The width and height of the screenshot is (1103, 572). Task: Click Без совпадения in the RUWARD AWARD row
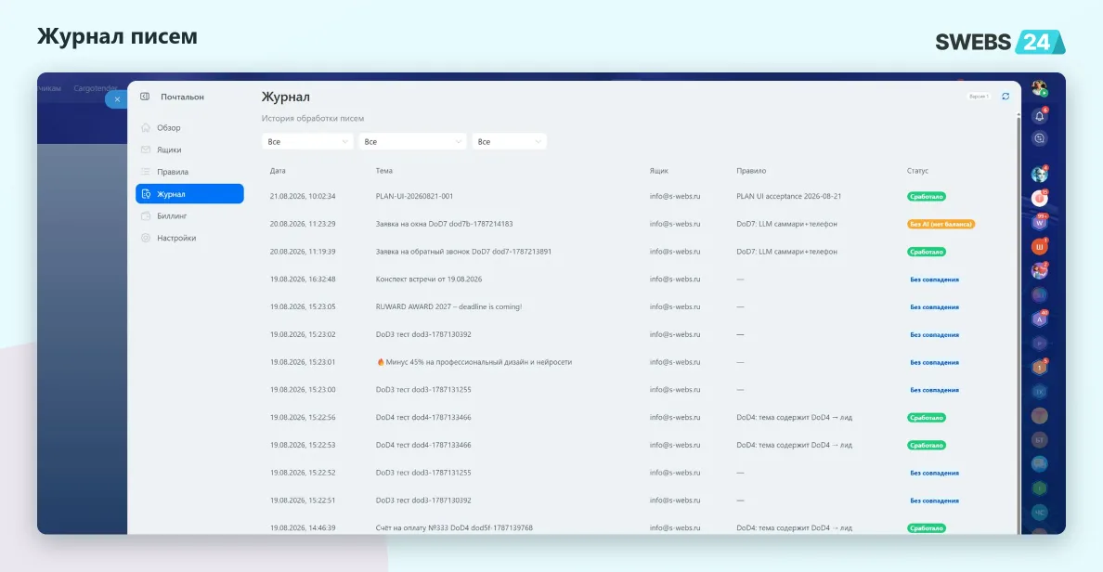click(x=934, y=306)
